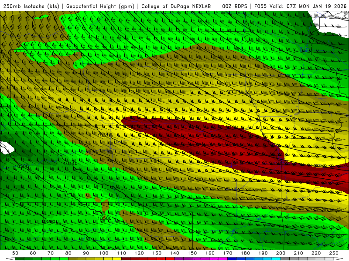The width and height of the screenshot is (349, 261).
Task: Click the 10320 height contour label
Action: point(105,135)
